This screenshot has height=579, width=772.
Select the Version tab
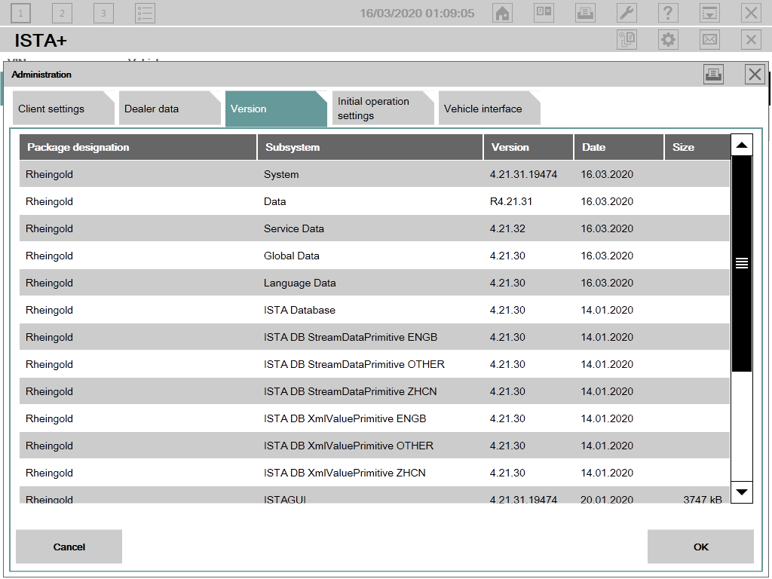point(276,109)
